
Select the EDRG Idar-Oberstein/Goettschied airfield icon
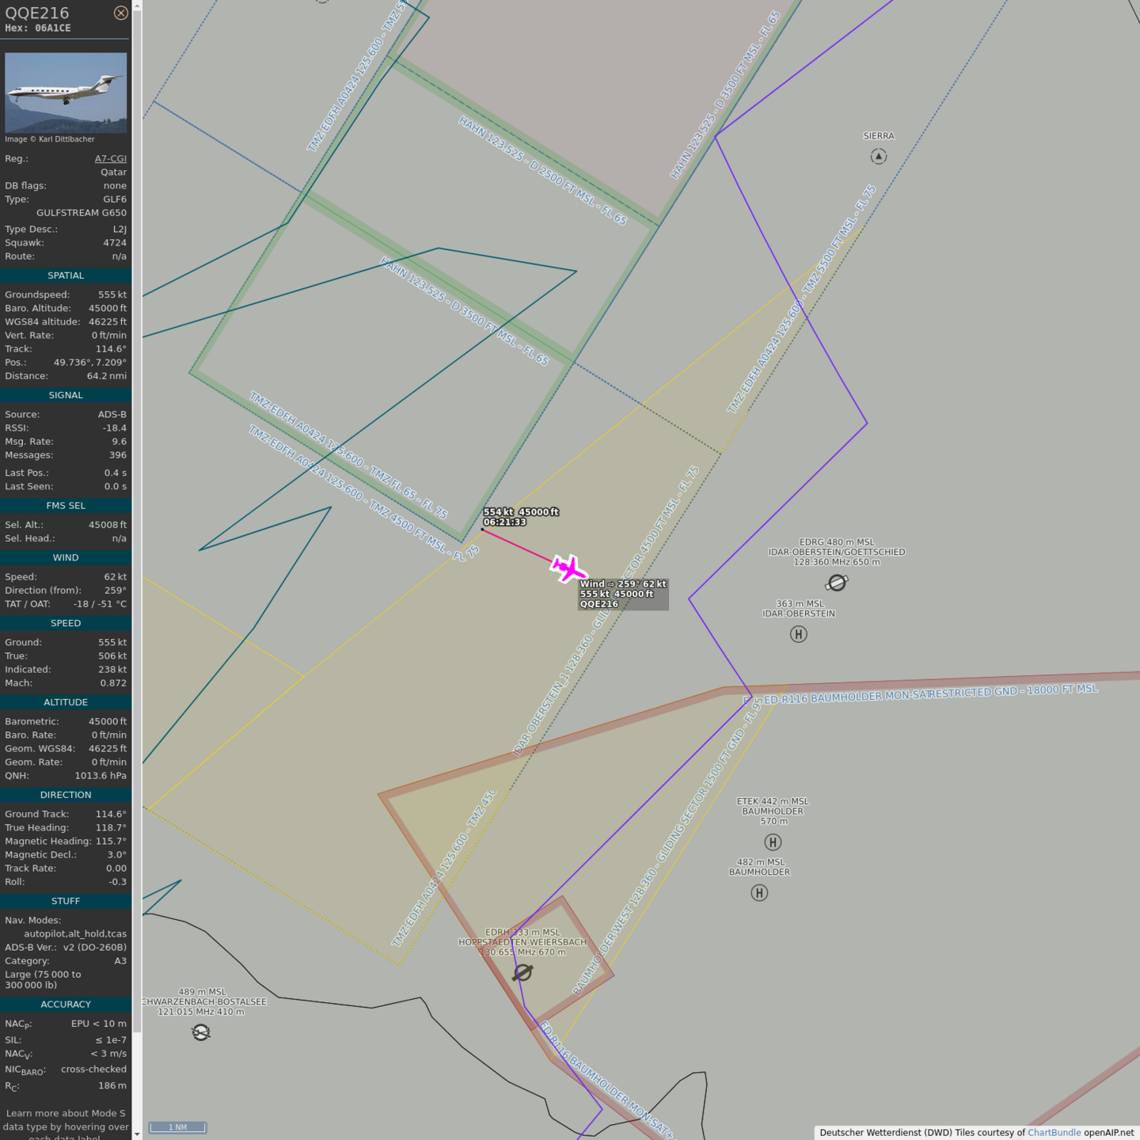pyautogui.click(x=837, y=583)
